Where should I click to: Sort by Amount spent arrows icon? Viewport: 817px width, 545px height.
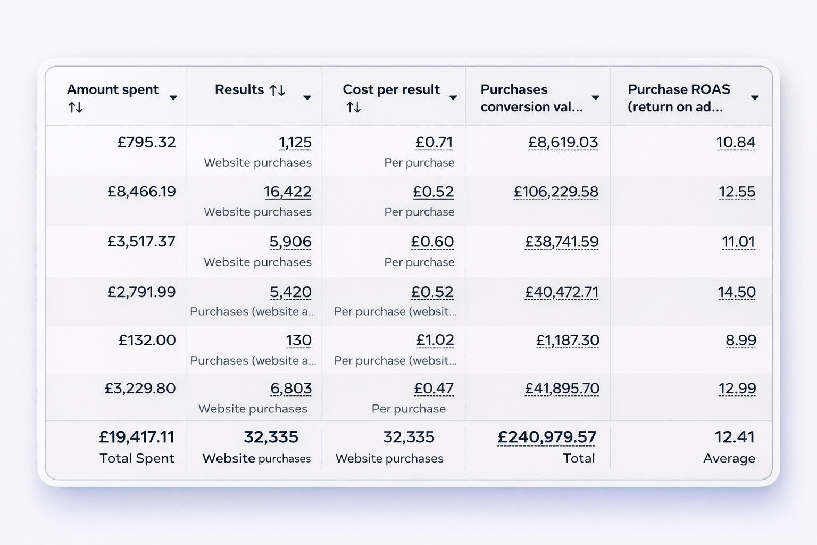76,108
